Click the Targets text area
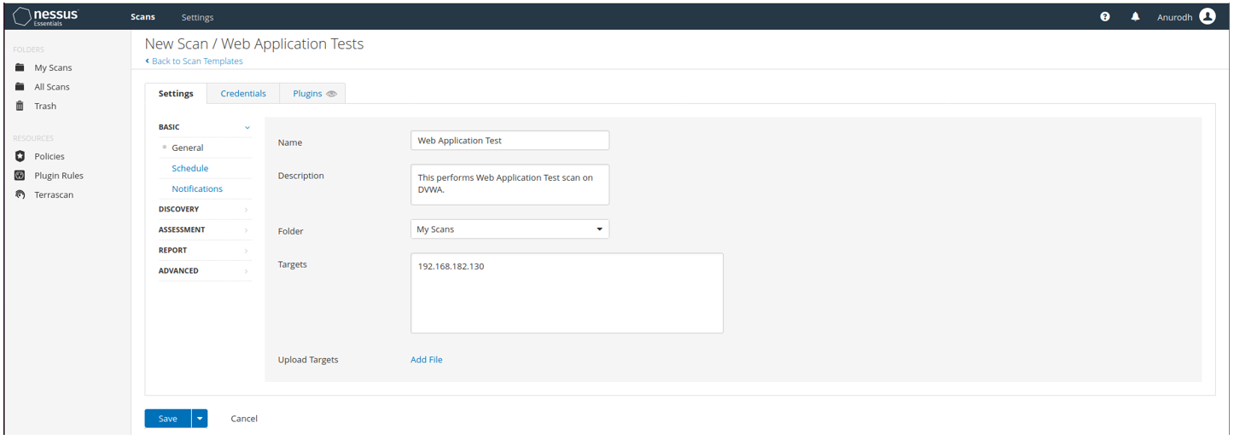The width and height of the screenshot is (1234, 440). pos(567,292)
